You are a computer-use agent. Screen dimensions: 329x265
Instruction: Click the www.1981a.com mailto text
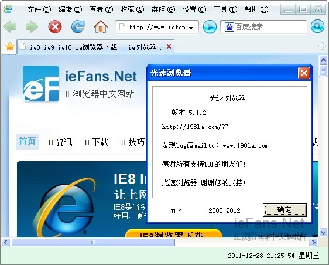(245, 145)
